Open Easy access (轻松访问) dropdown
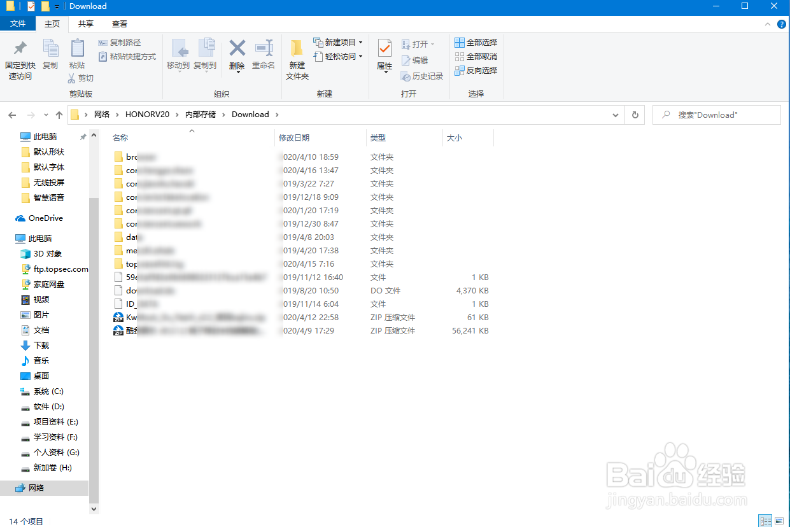The width and height of the screenshot is (790, 527). coord(338,57)
